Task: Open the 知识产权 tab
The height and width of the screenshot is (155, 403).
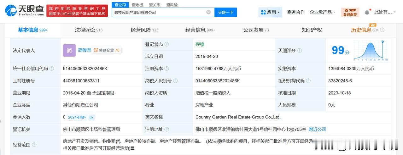Action: (x=312, y=30)
